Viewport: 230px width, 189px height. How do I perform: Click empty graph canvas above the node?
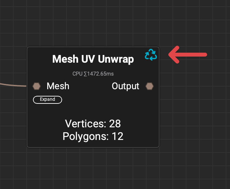(93, 23)
